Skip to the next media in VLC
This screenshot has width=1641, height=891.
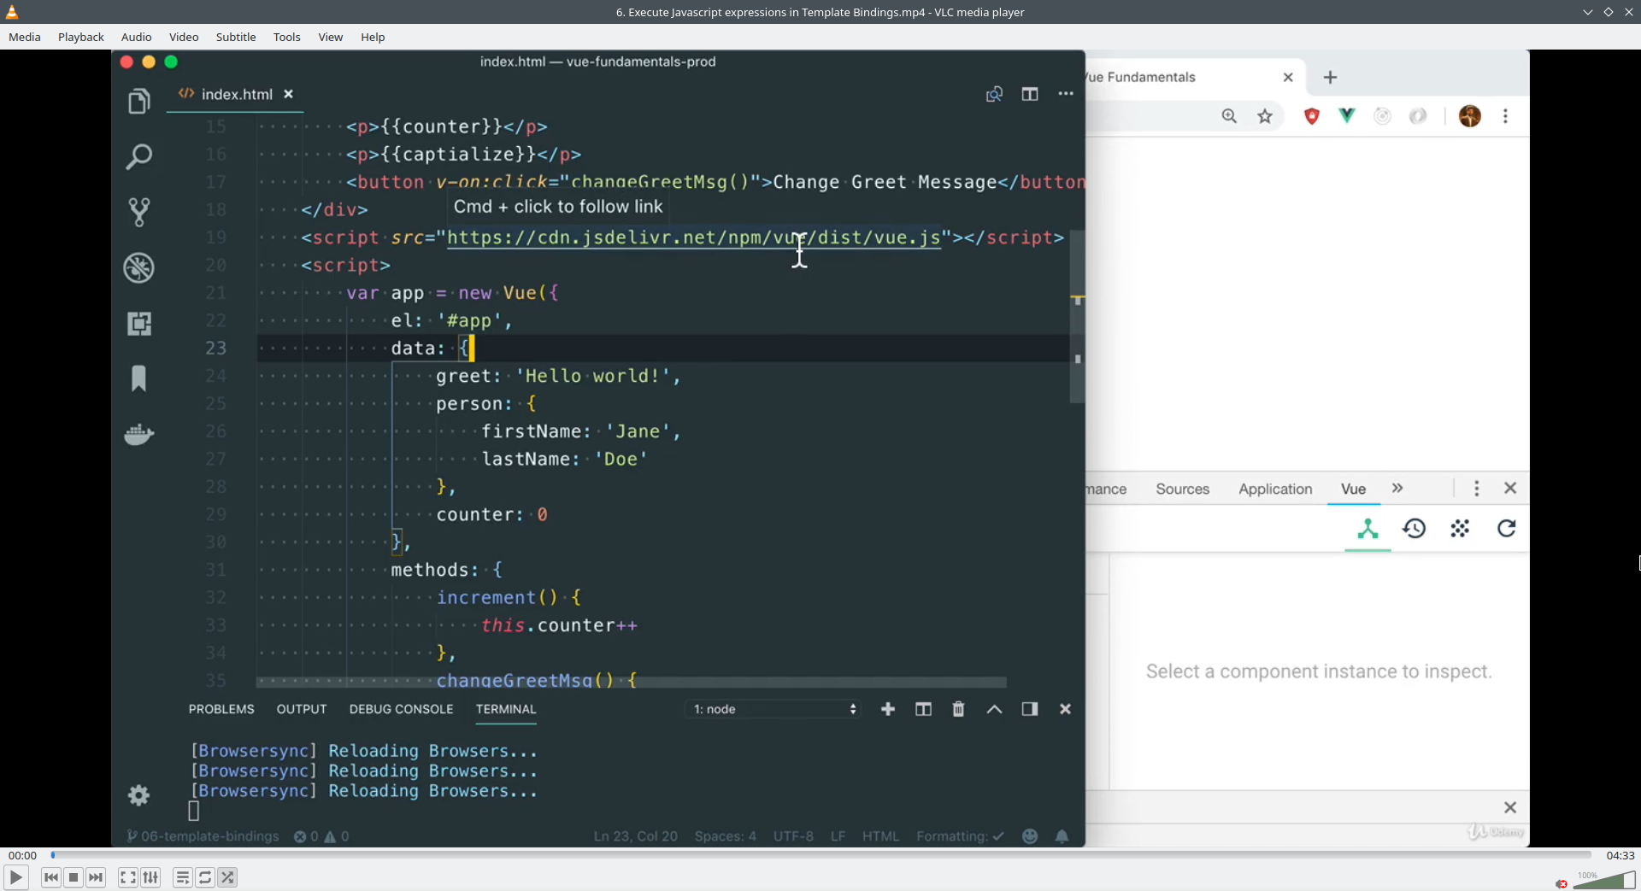point(96,877)
